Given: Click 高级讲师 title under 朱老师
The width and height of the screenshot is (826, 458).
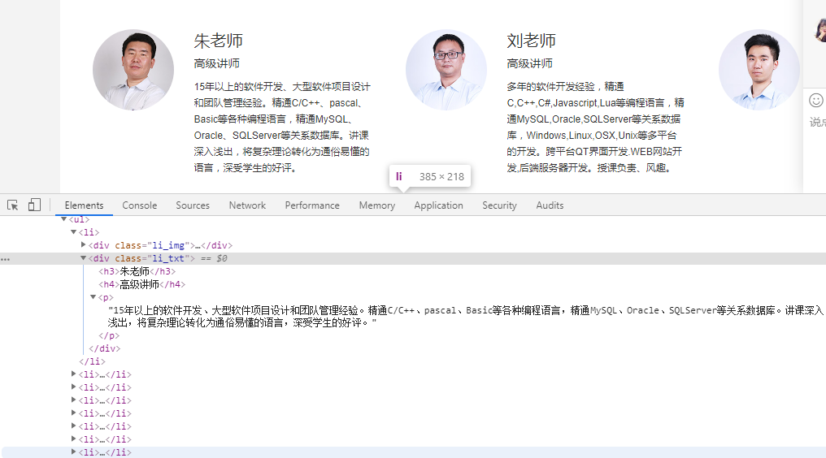Looking at the screenshot, I should [x=216, y=63].
